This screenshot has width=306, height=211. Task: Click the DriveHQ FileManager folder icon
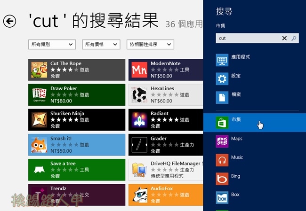[x=139, y=170]
